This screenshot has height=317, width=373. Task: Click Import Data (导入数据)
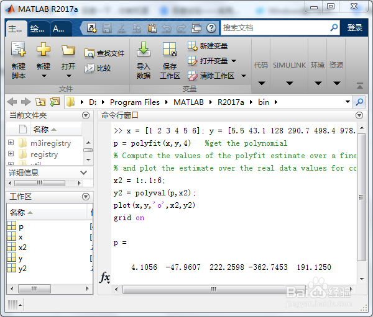click(144, 60)
